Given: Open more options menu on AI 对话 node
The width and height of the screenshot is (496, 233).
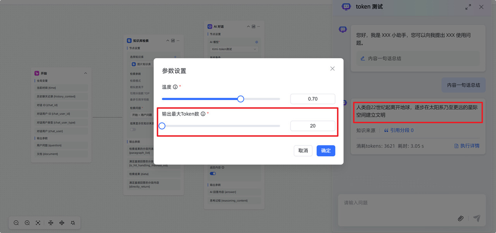Looking at the screenshot, I should (x=258, y=27).
